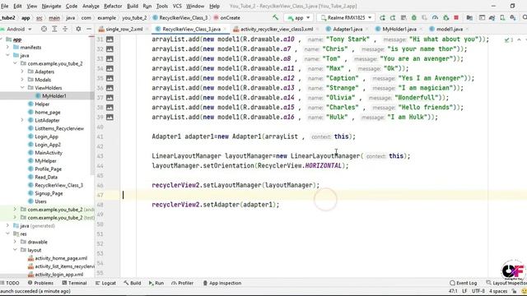
Task: Open the SDK Manager icon
Action: coord(513,18)
